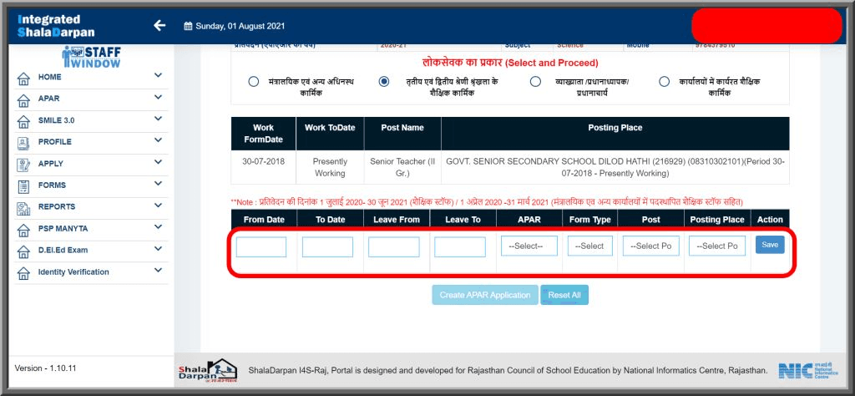Click the APAR sidebar icon
This screenshot has width=855, height=396.
(x=23, y=99)
